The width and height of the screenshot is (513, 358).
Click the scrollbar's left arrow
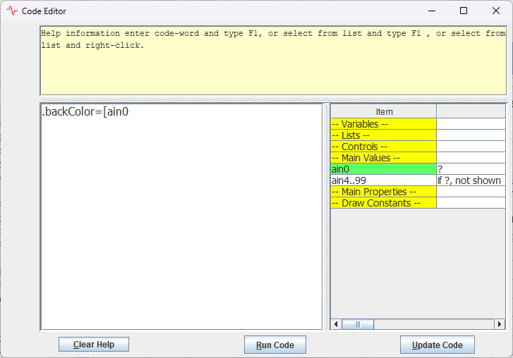click(336, 324)
